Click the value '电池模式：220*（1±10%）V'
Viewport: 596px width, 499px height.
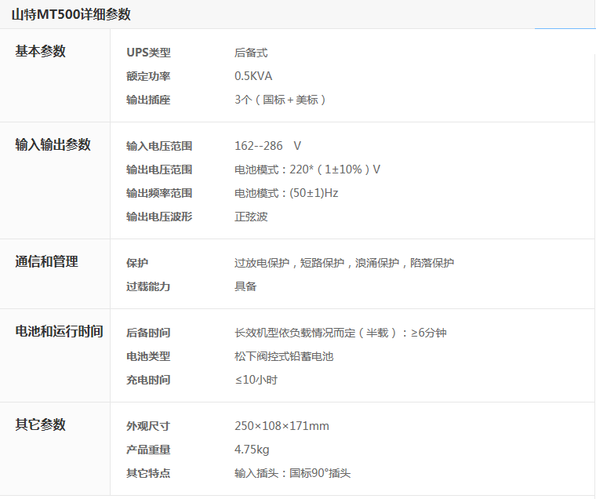tap(307, 169)
